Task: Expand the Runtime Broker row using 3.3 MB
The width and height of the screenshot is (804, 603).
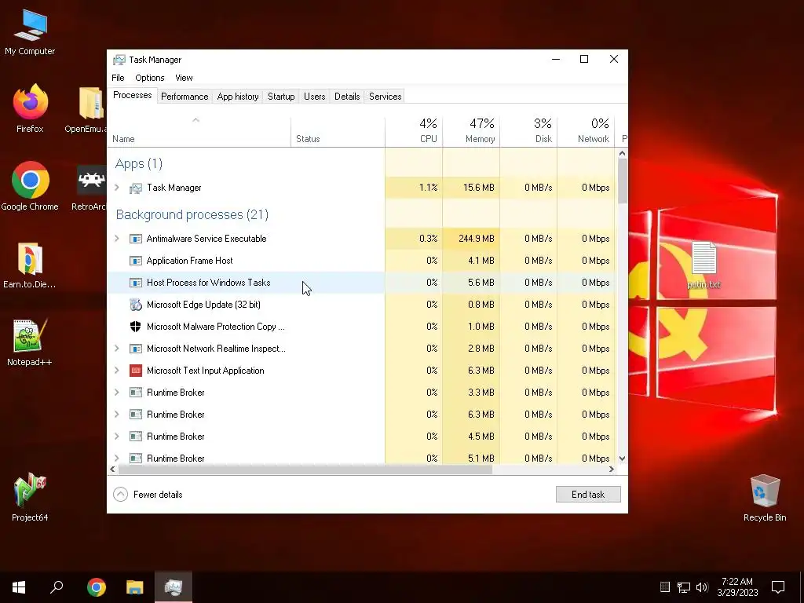Action: click(117, 393)
